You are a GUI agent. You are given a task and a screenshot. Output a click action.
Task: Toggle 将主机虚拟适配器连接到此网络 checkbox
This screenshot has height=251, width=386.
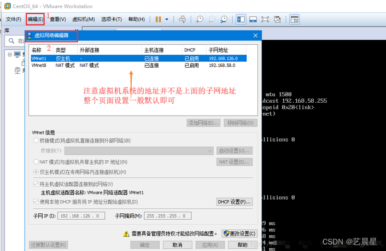36,184
